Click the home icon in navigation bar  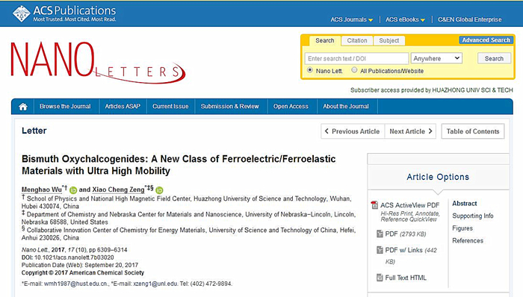(23, 107)
